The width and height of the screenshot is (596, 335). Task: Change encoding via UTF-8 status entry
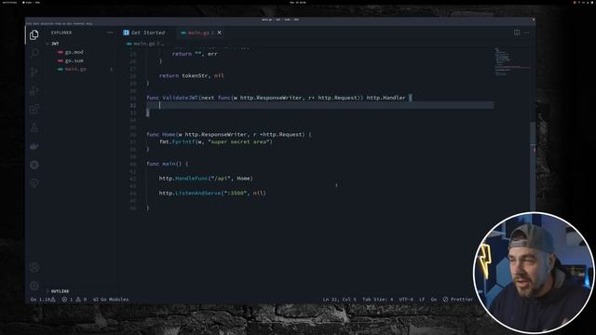coord(406,300)
